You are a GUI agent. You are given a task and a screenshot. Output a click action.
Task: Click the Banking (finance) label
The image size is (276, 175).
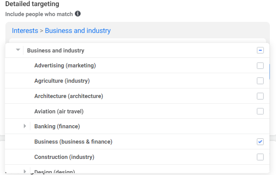tap(57, 126)
